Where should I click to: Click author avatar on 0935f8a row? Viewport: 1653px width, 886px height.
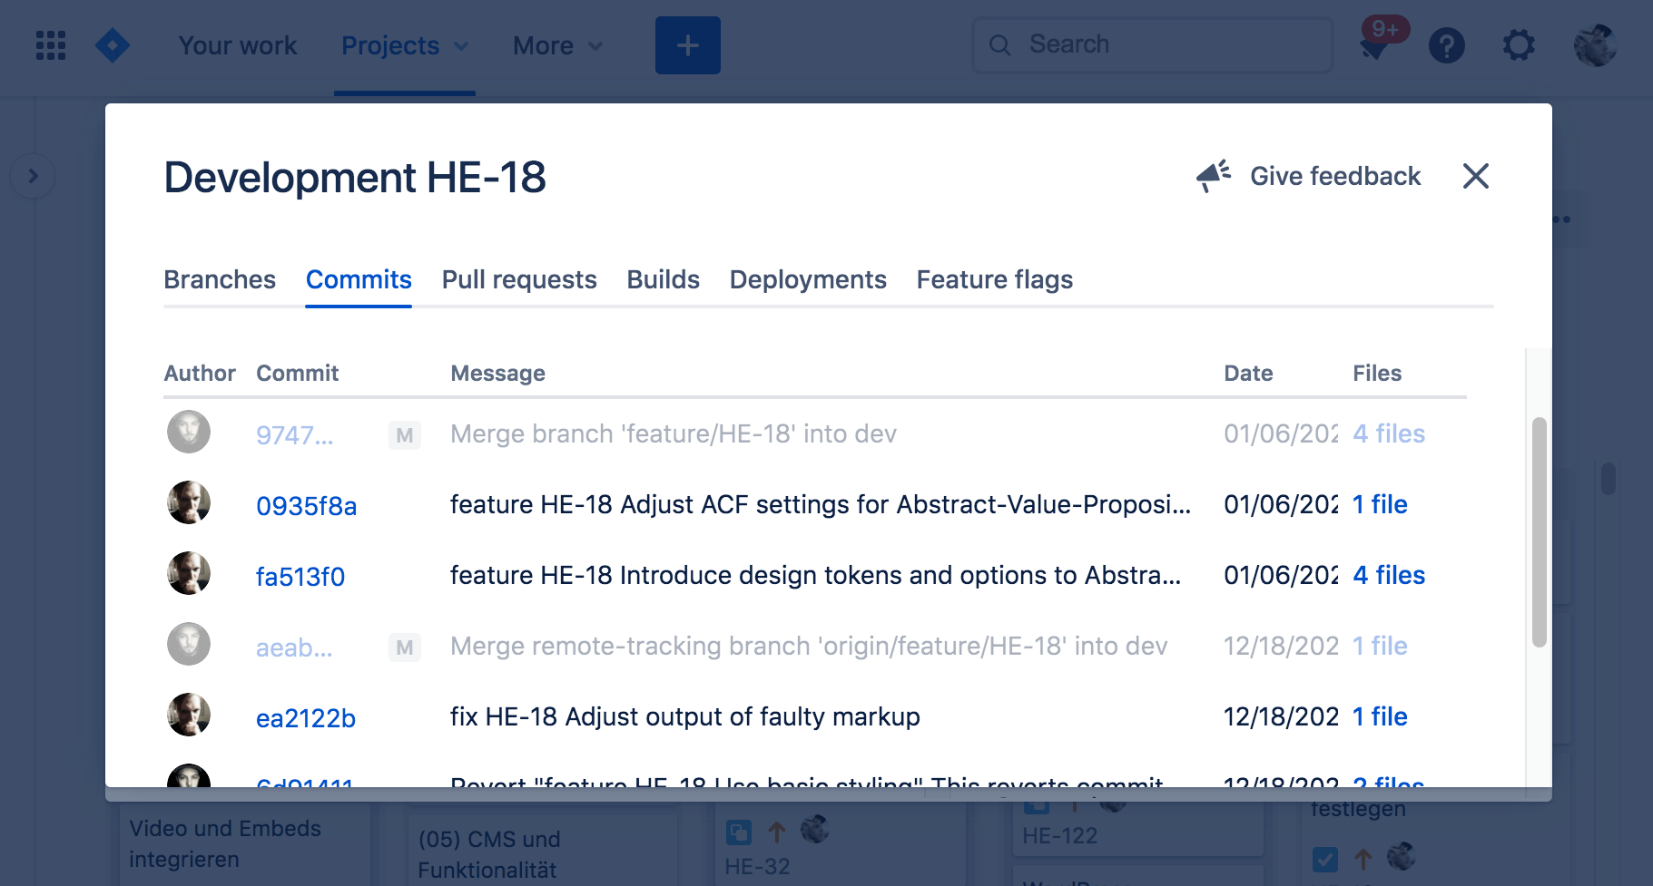[x=189, y=502]
